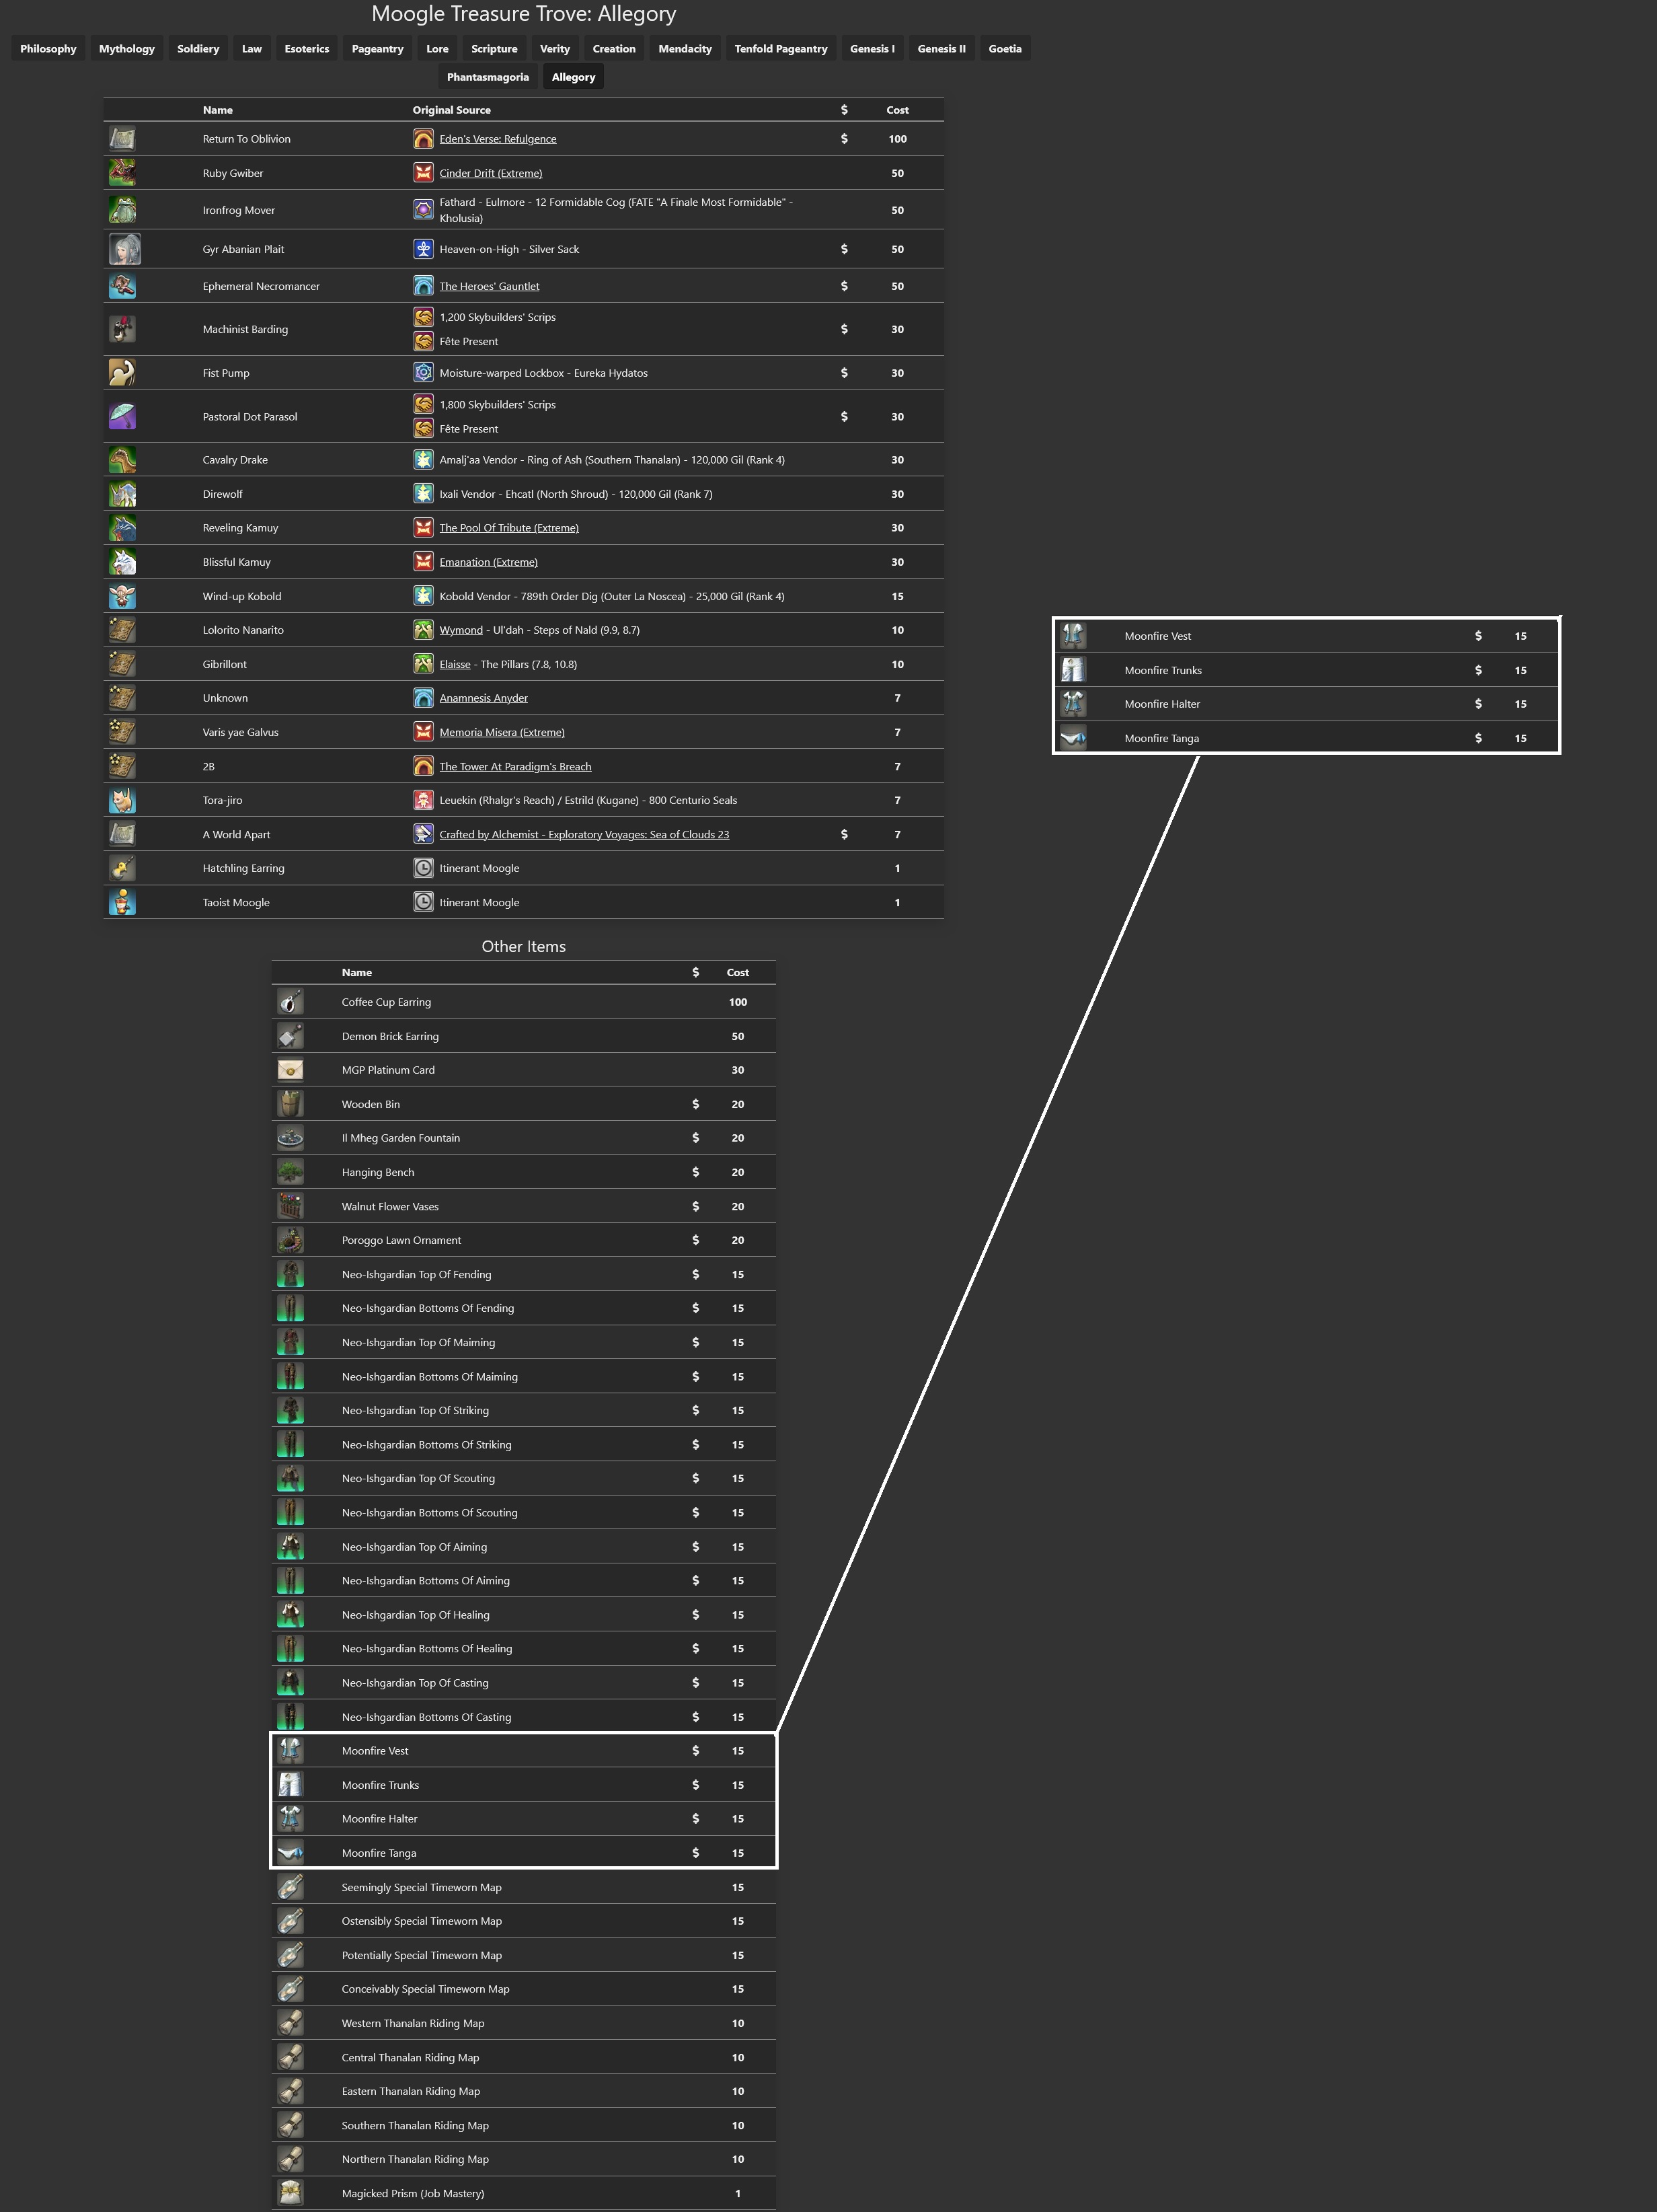This screenshot has height=2212, width=1657.
Task: Click the Machinist Barding icon
Action: 122,329
